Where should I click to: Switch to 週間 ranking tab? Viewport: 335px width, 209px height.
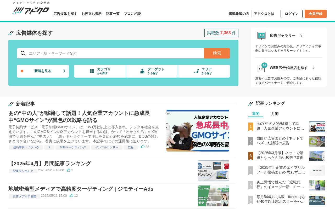(256, 114)
